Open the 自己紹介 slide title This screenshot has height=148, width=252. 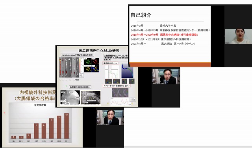pyautogui.click(x=141, y=15)
